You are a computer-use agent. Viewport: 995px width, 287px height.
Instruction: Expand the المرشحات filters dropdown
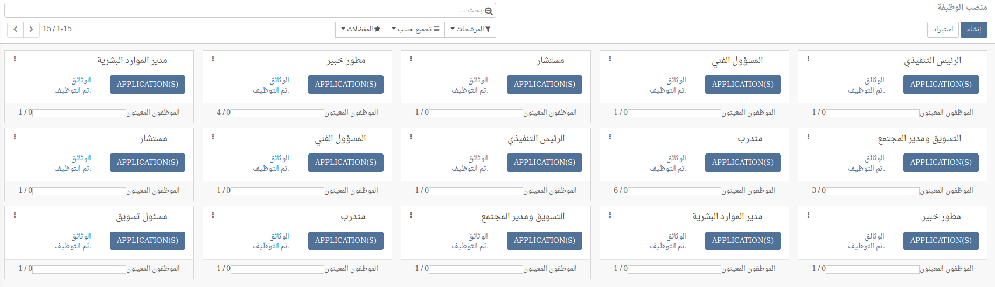[470, 29]
